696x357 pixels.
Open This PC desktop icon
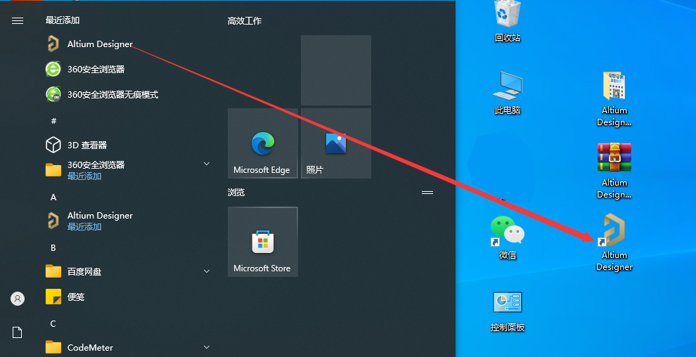click(507, 91)
